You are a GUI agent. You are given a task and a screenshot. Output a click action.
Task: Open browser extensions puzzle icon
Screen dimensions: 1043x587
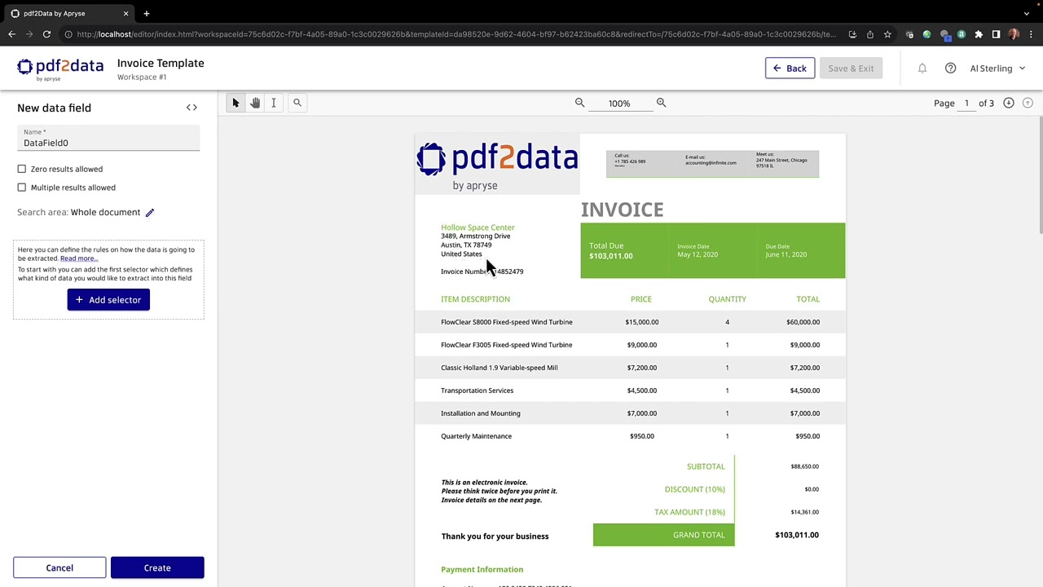coord(979,34)
